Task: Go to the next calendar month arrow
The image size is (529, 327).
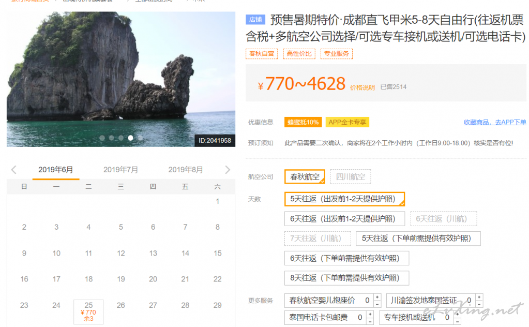Action: tap(228, 170)
